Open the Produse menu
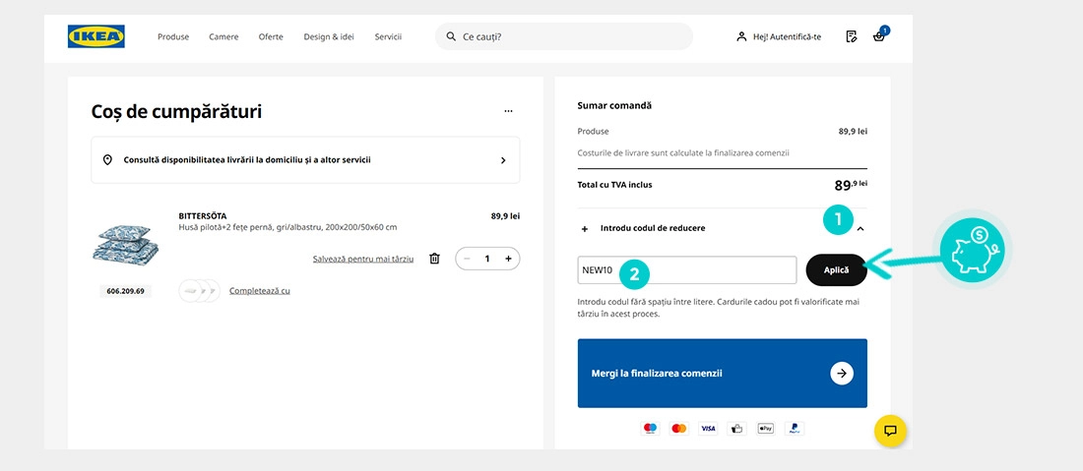Viewport: 1083px width, 471px height. [x=173, y=36]
